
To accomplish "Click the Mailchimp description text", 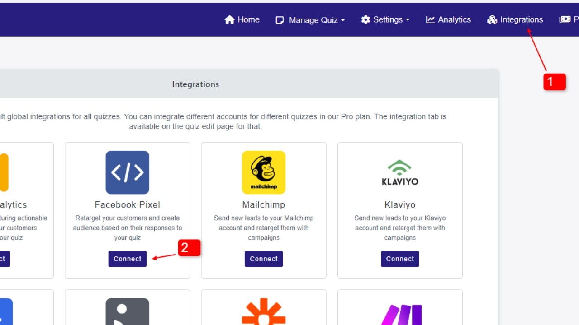I will pyautogui.click(x=264, y=228).
